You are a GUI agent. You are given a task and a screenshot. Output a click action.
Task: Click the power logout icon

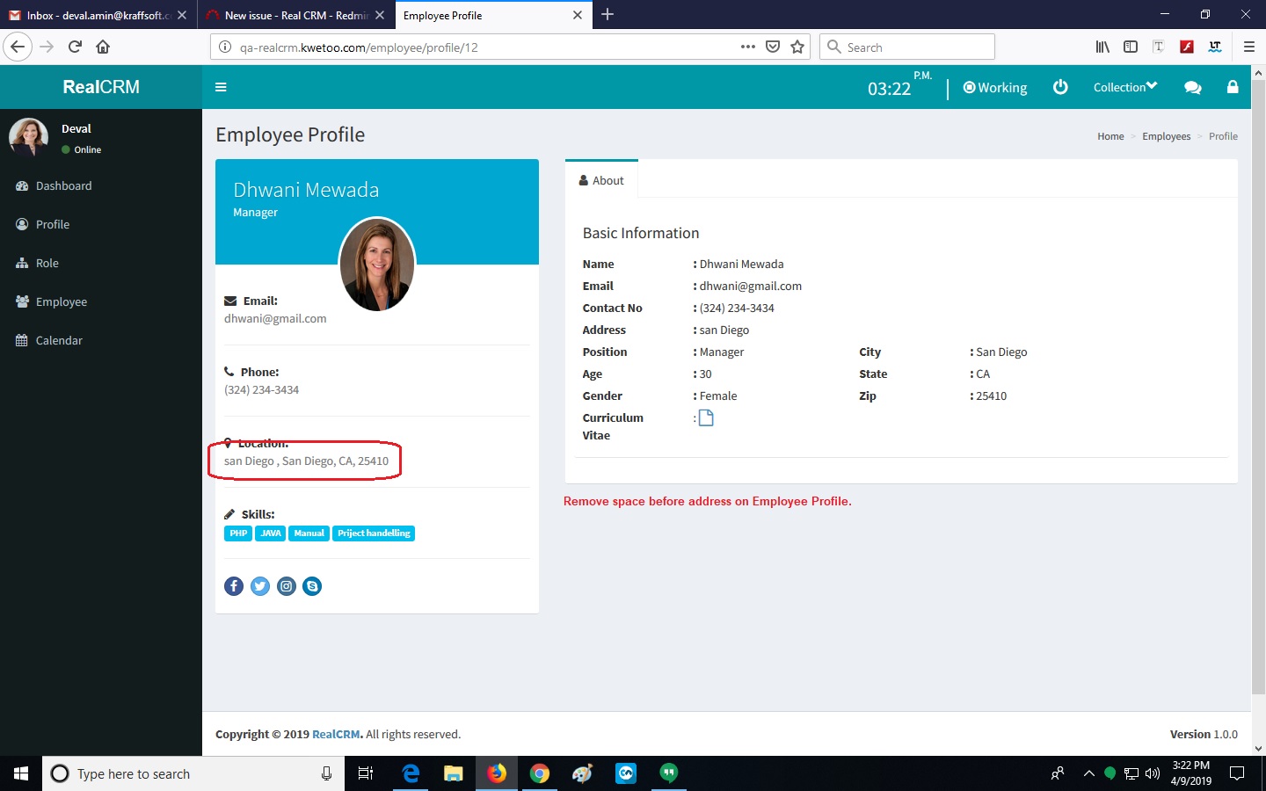pyautogui.click(x=1060, y=87)
